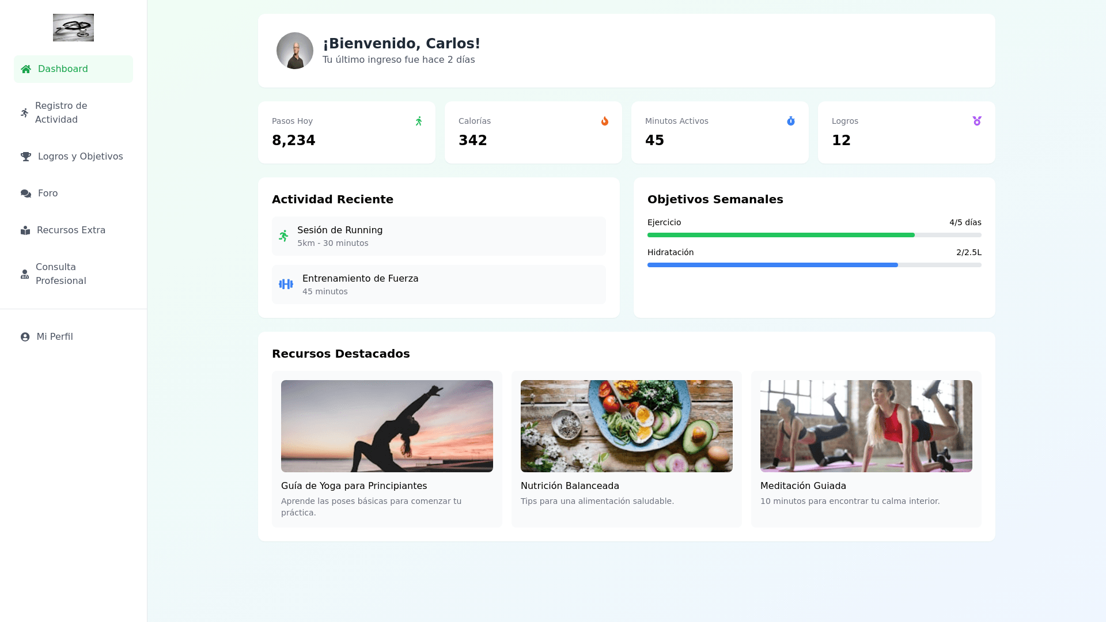Open the Mi Perfil link

[x=54, y=337]
